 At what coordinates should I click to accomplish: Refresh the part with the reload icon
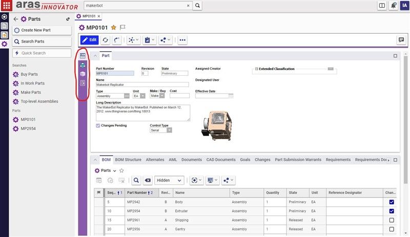(x=106, y=40)
